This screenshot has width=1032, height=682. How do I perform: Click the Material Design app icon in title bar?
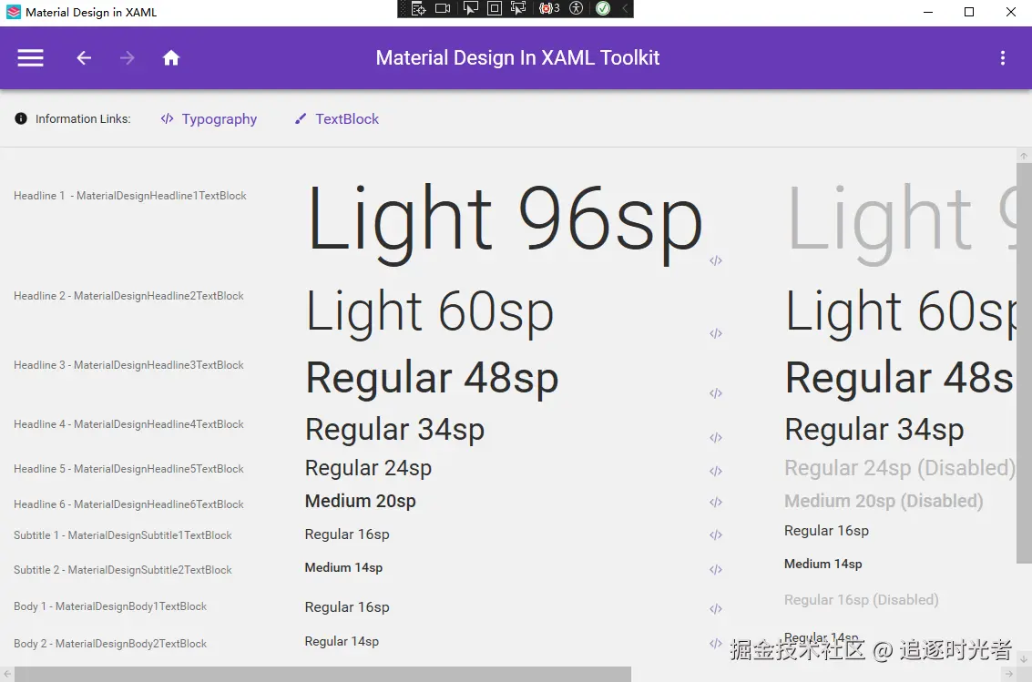pyautogui.click(x=13, y=12)
